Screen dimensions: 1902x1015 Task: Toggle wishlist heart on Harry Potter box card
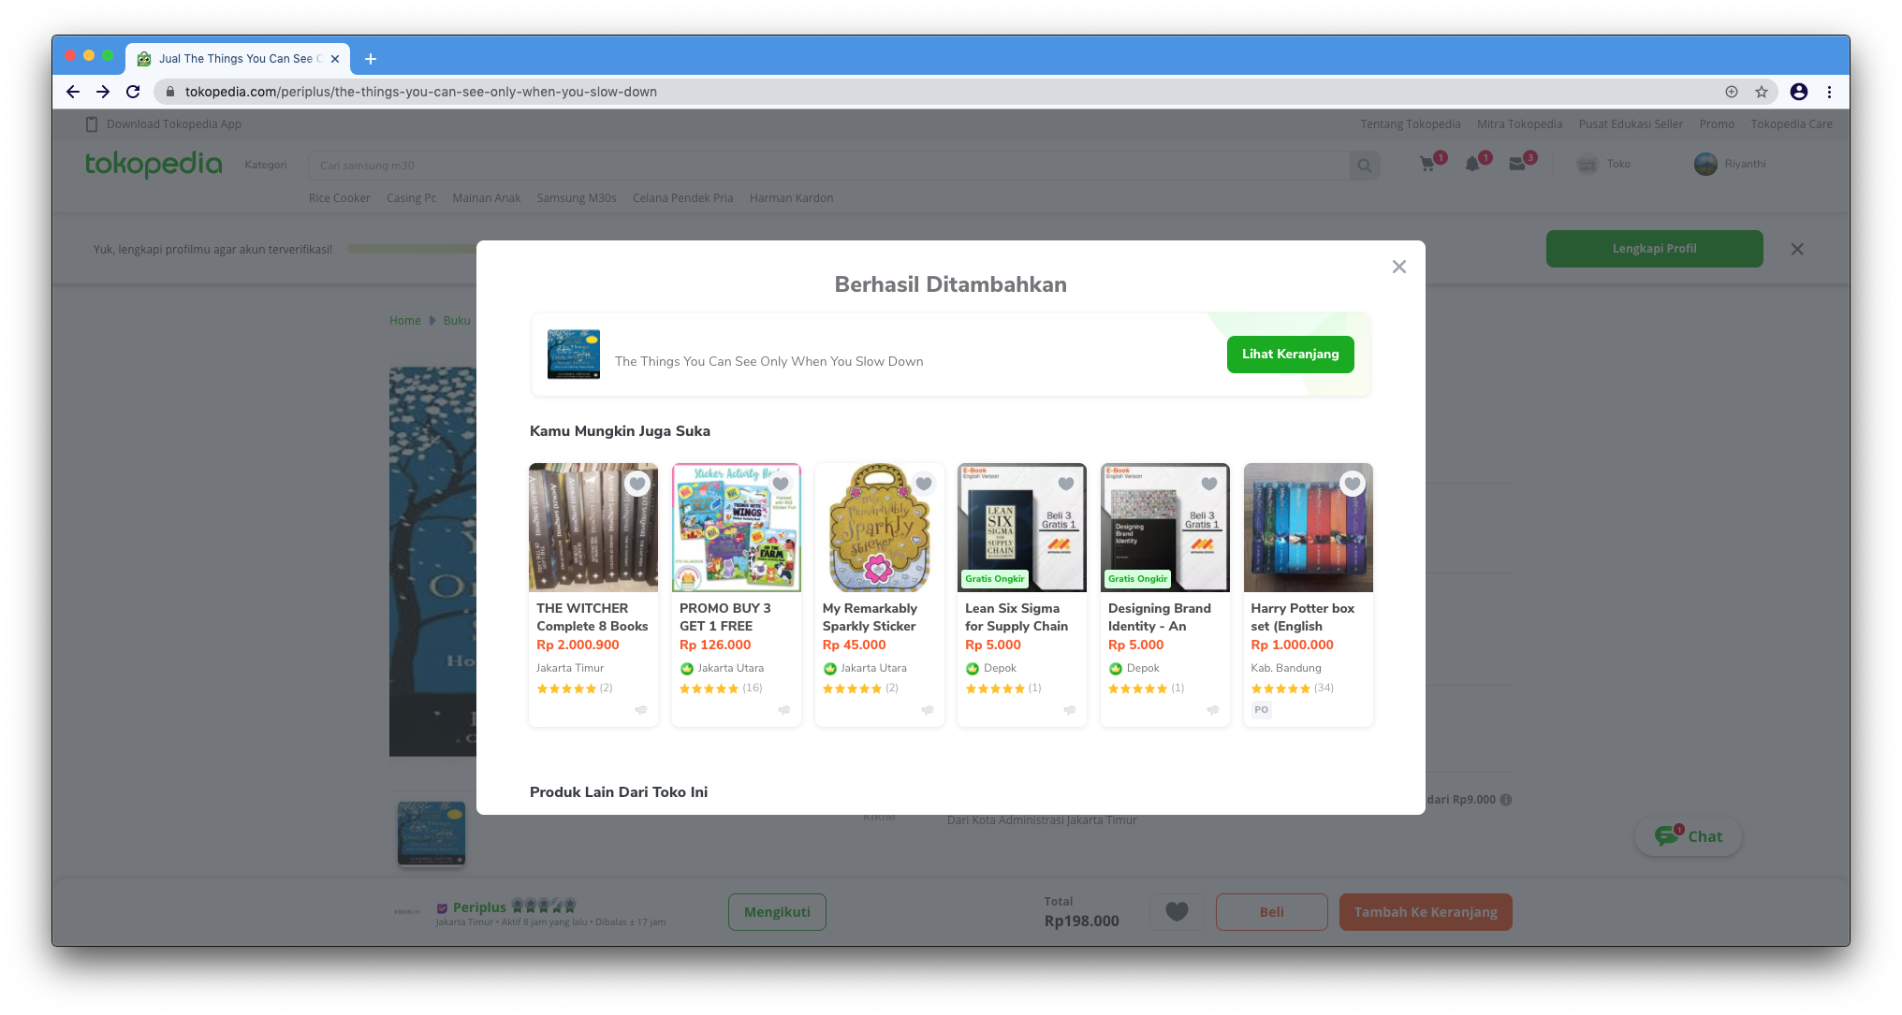[1353, 484]
